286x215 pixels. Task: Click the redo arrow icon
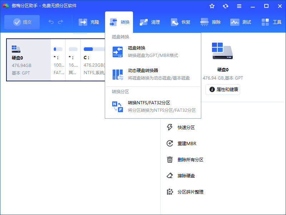point(60,22)
